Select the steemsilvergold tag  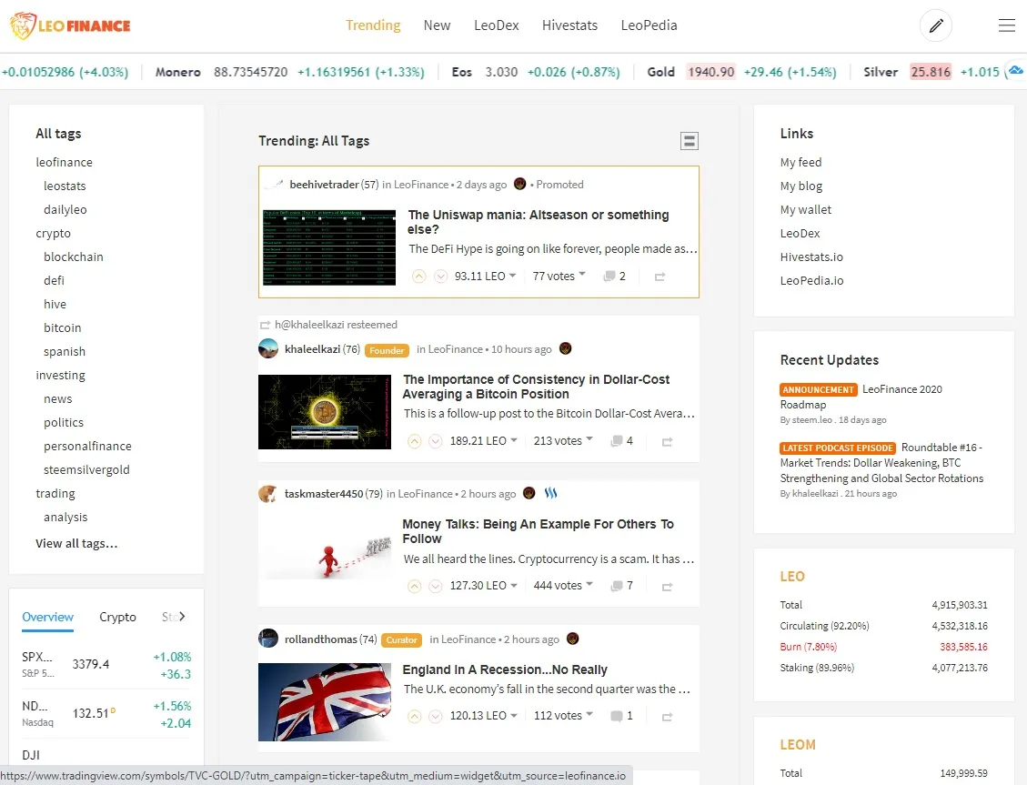(86, 470)
